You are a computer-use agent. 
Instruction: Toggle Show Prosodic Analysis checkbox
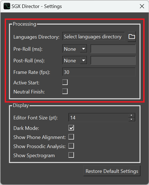[x=71, y=146]
